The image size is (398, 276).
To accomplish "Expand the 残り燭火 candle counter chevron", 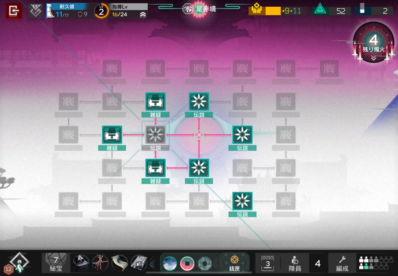I will 373,58.
